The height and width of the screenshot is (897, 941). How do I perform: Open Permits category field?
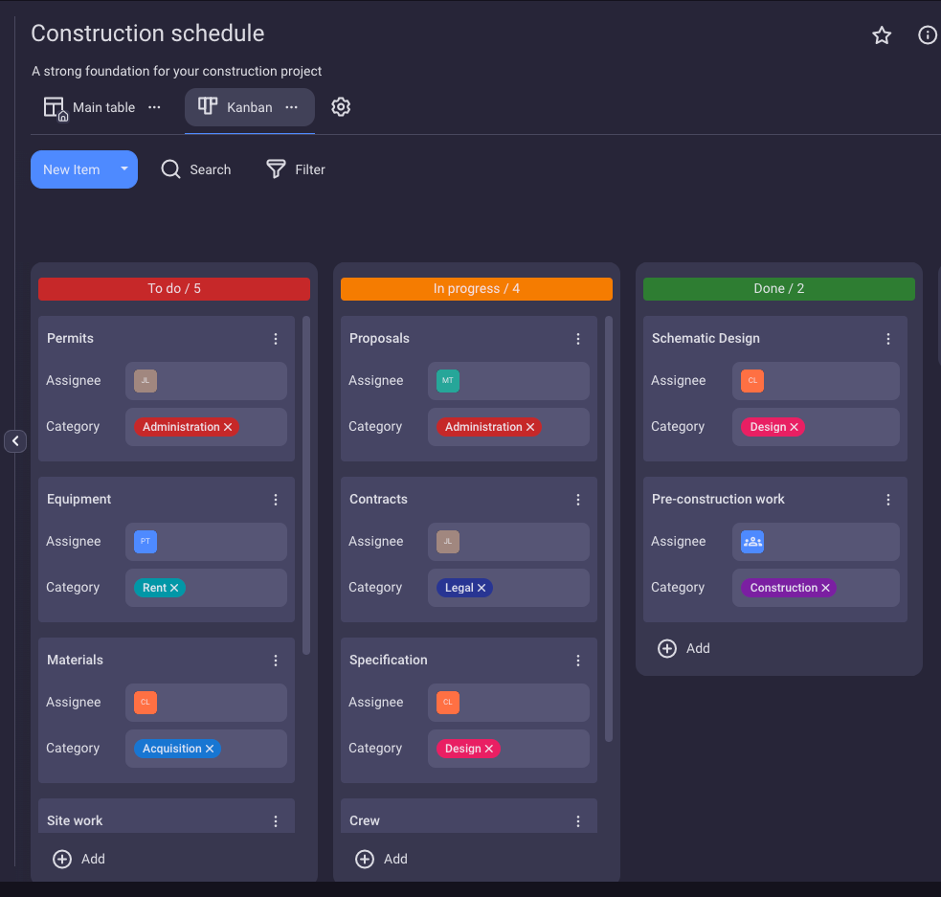206,427
